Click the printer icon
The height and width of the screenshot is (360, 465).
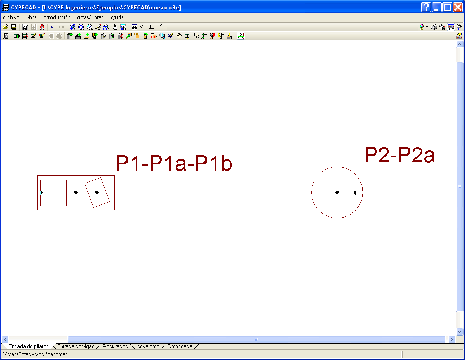434,27
